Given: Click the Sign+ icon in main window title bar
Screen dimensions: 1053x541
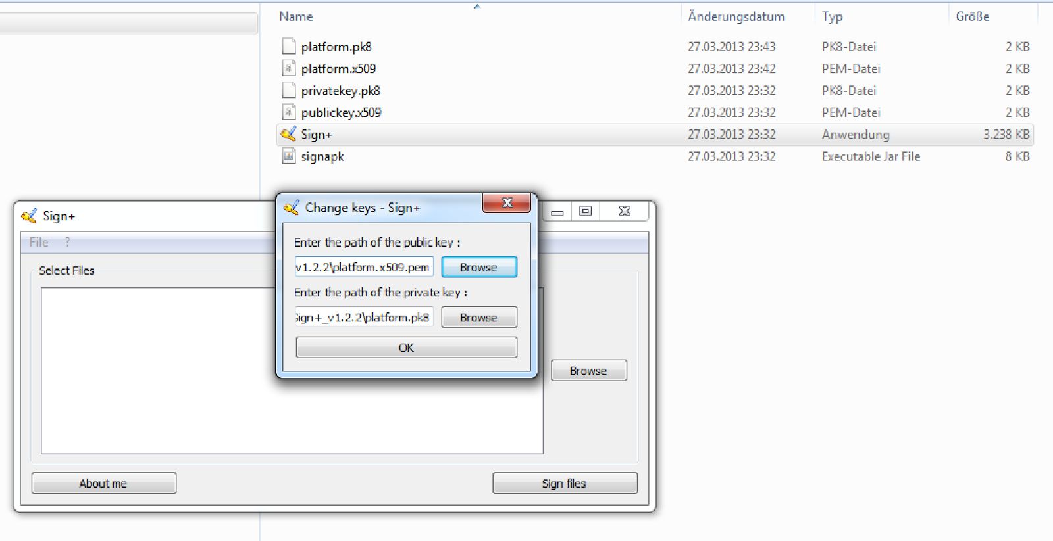Looking at the screenshot, I should click(x=29, y=216).
